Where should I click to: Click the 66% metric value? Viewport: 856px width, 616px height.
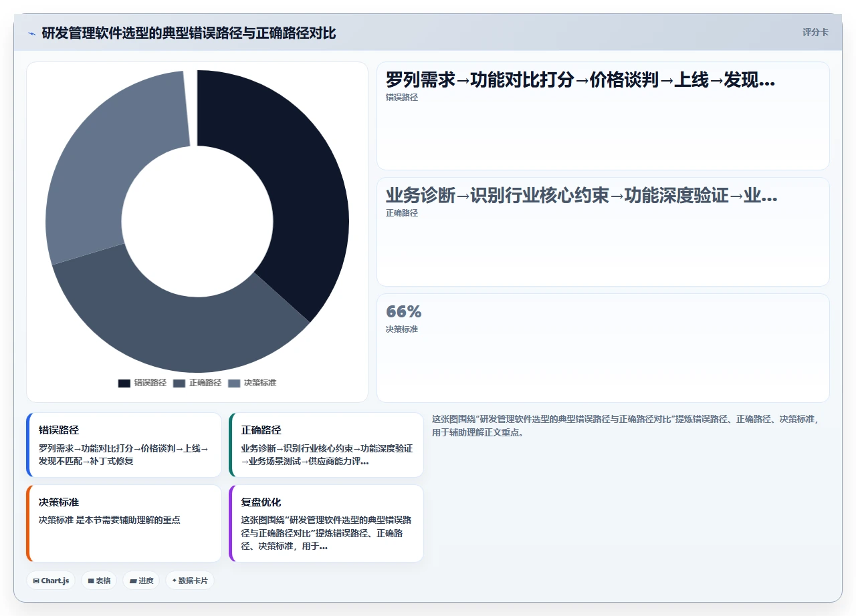click(404, 311)
